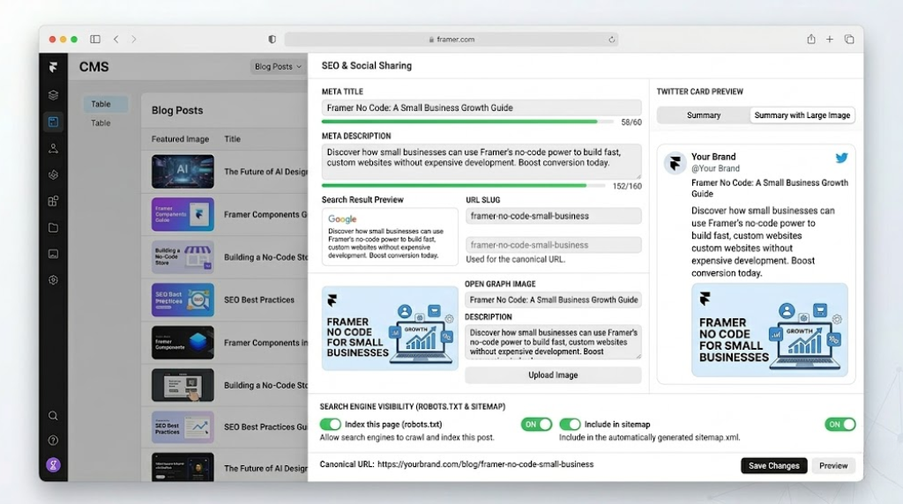903x504 pixels.
Task: Toggle the 'Include in sitemap' switch
Action: 570,425
